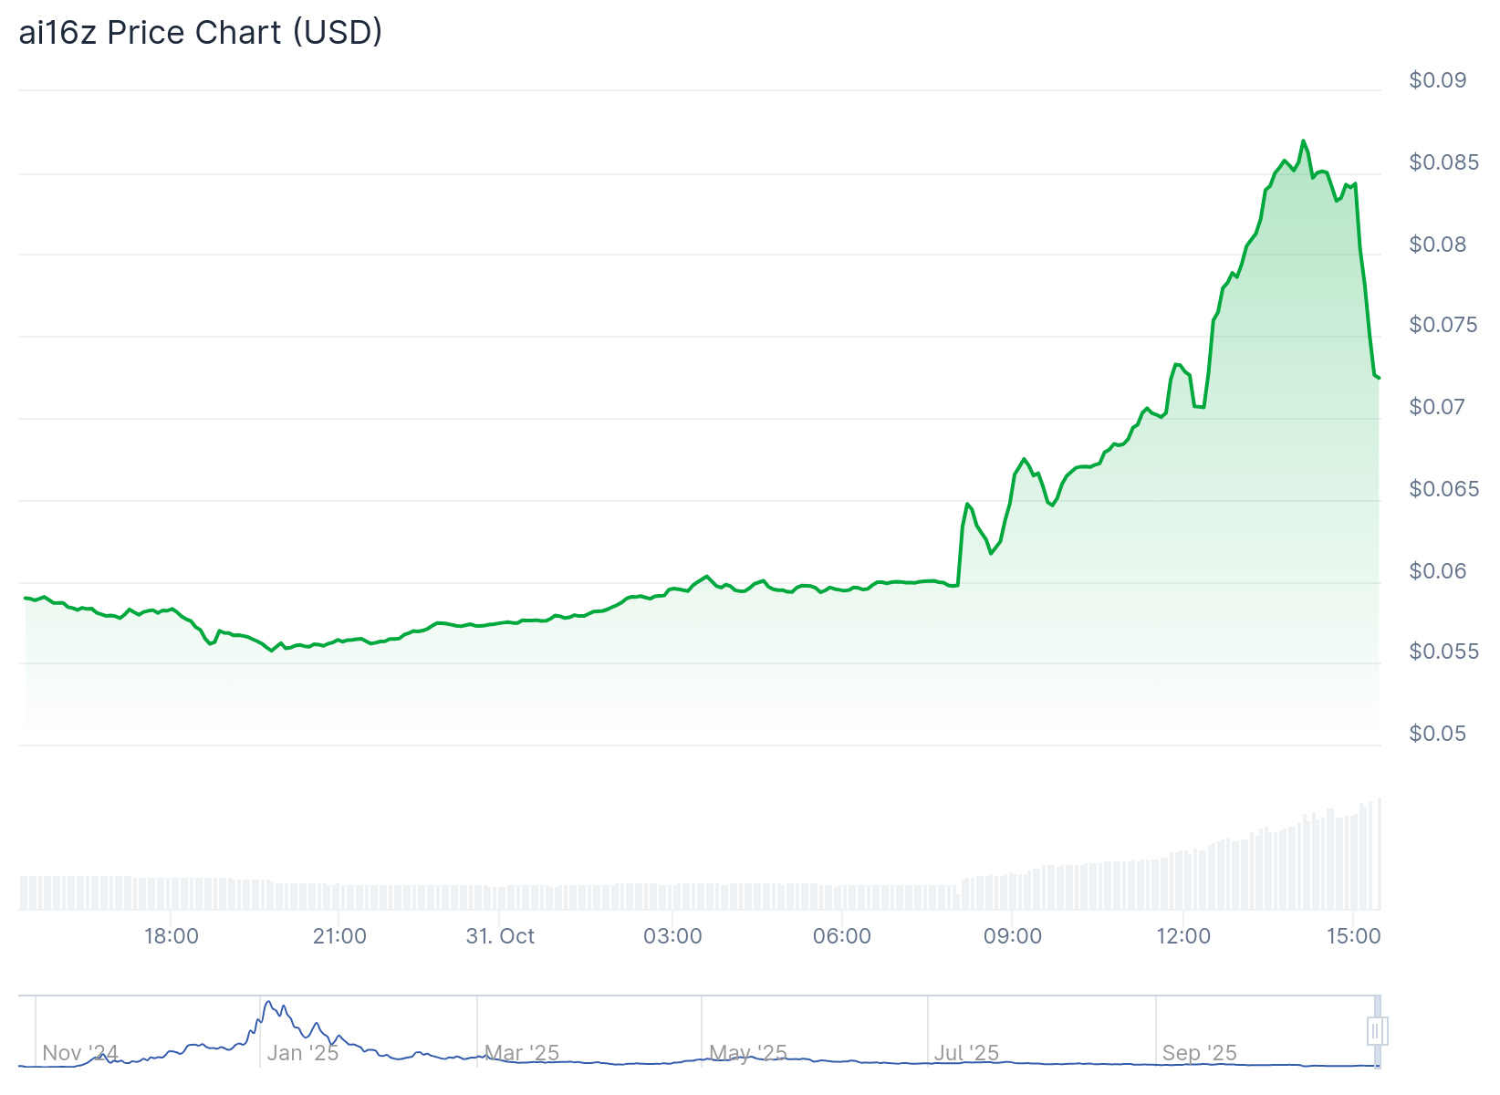
Task: Select the 03:00 time axis label
Action: tap(672, 936)
